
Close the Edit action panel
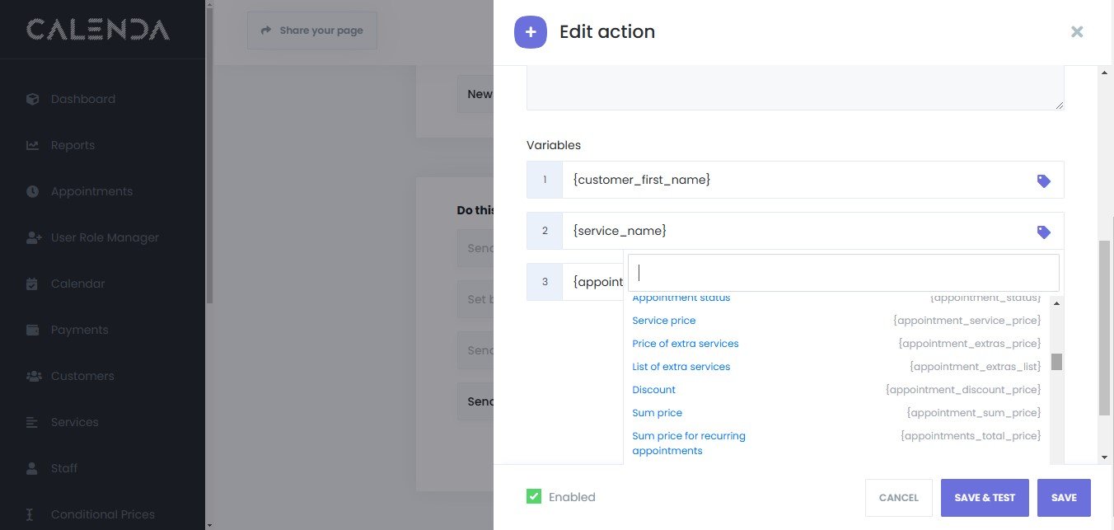pos(1076,32)
